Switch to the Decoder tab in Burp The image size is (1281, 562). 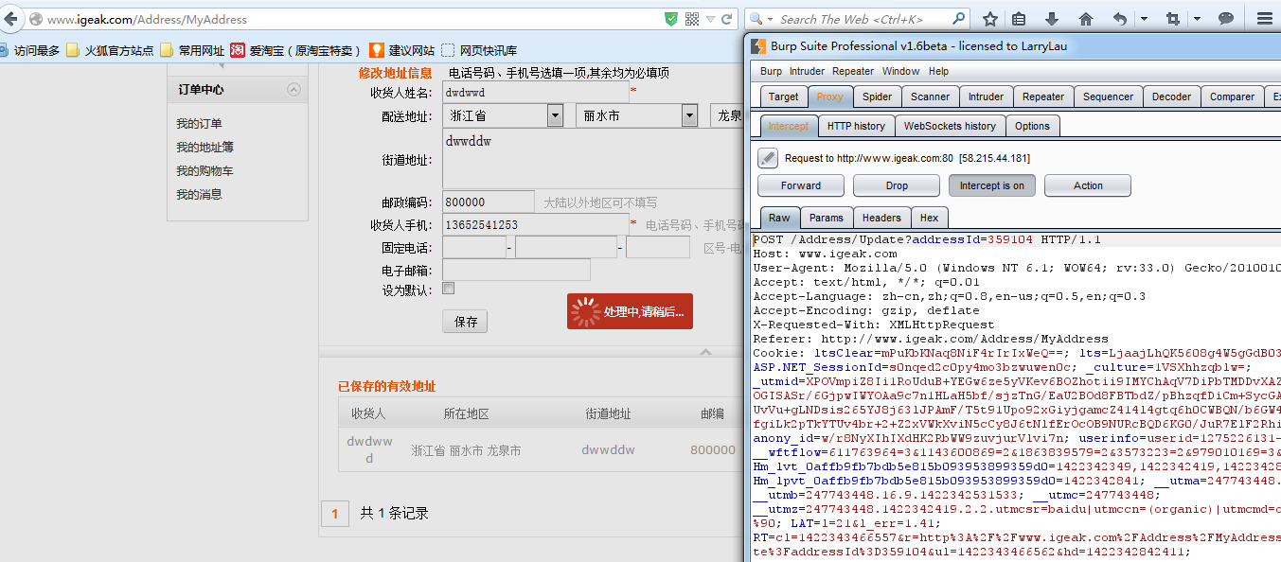tap(1171, 97)
